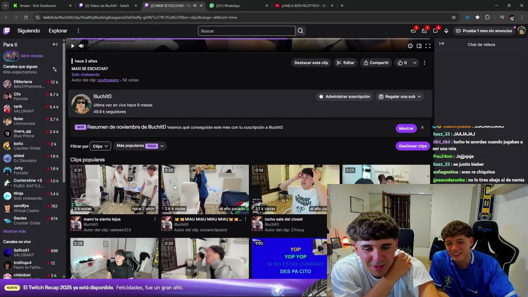Click Destacar este clip button
Viewport: 528px width, 297px height.
[x=311, y=63]
